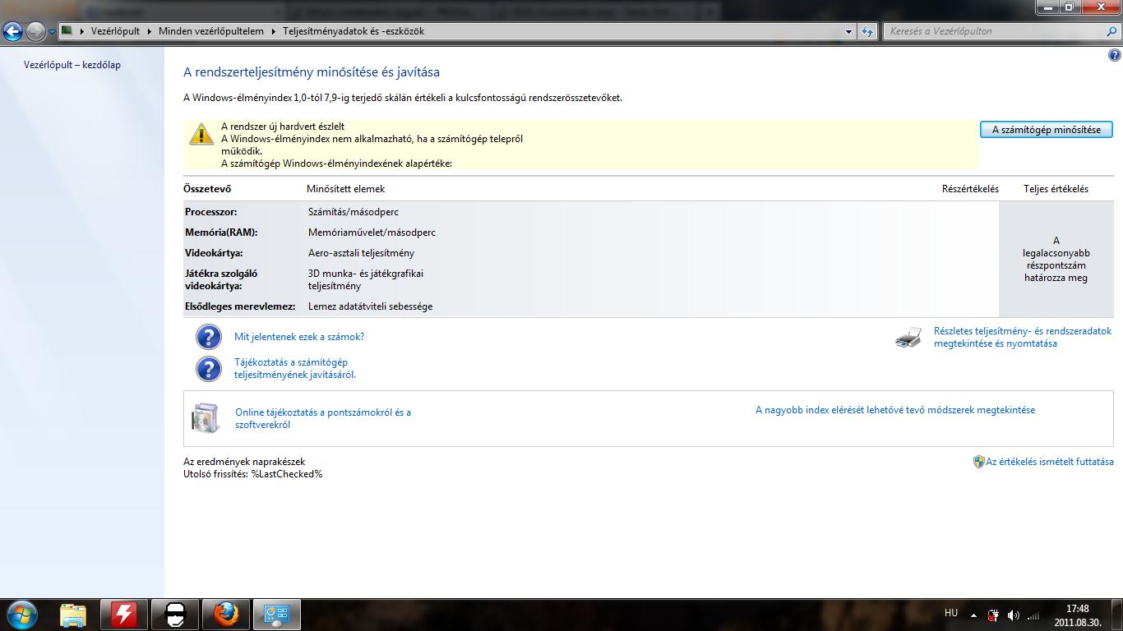
Task: Open Mit jelentenek ezek a számok link
Action: tap(299, 337)
